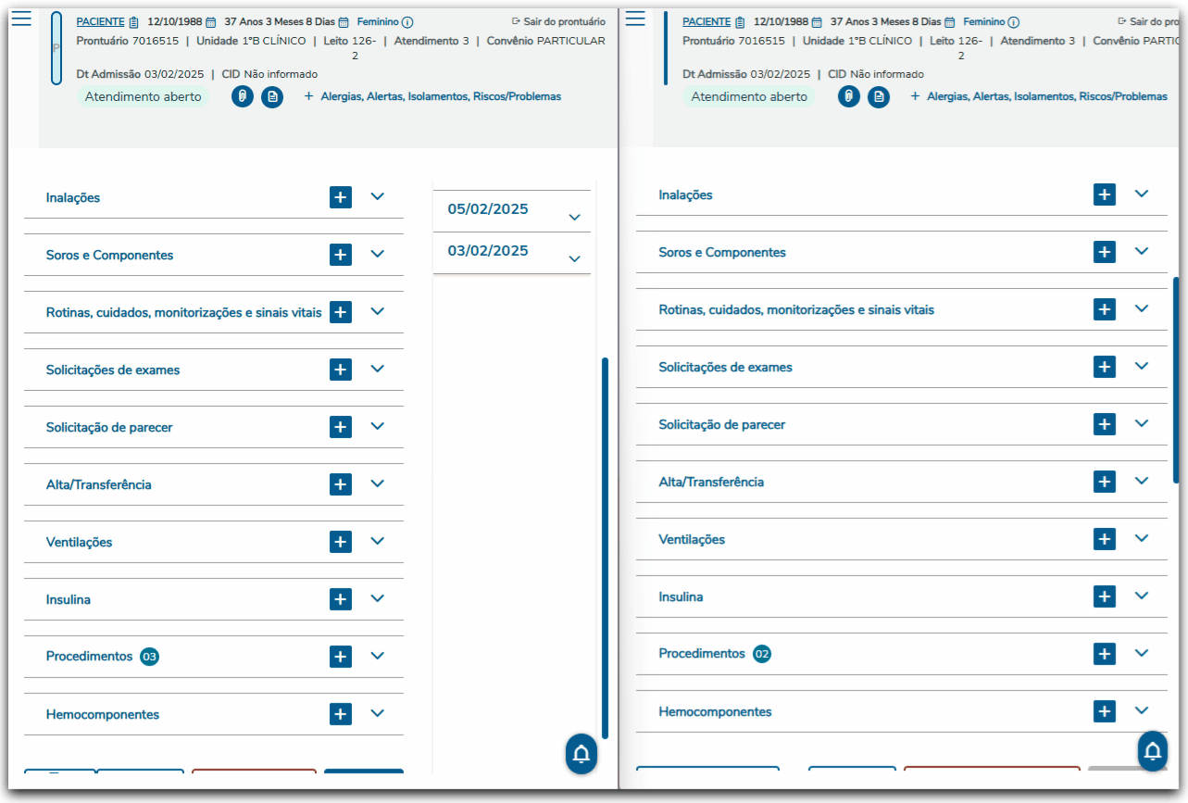The width and height of the screenshot is (1188, 803).
Task: Open Alergias, Alertas, Isolamentos in left panel
Action: click(432, 96)
